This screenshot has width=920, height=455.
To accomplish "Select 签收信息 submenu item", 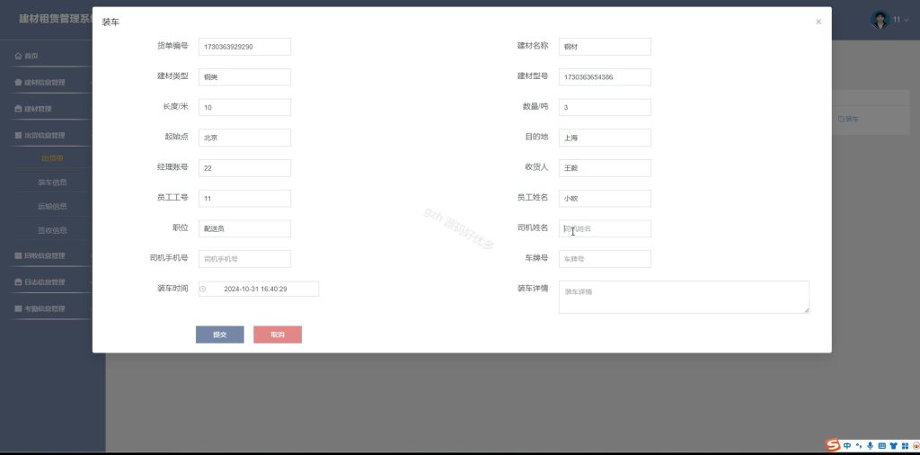I will 53,231.
